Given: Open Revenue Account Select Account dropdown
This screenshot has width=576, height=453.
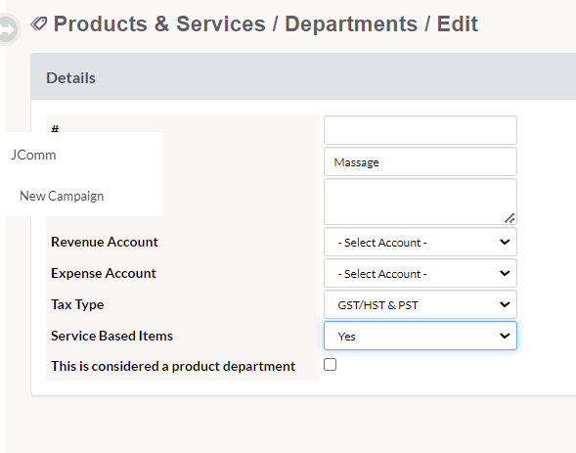Looking at the screenshot, I should 421,242.
